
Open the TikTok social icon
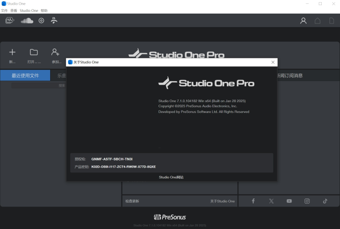pos(325,201)
